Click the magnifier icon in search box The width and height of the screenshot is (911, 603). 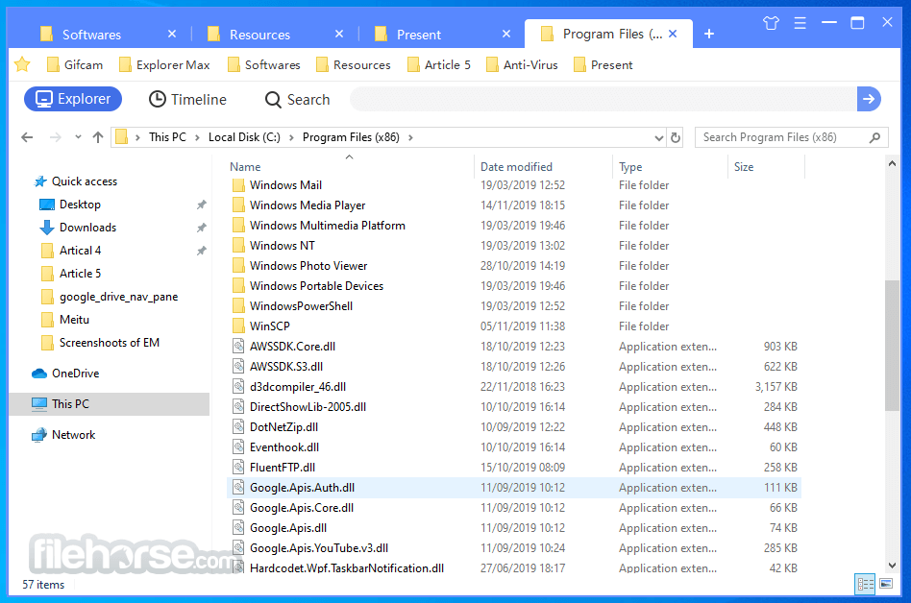(874, 137)
